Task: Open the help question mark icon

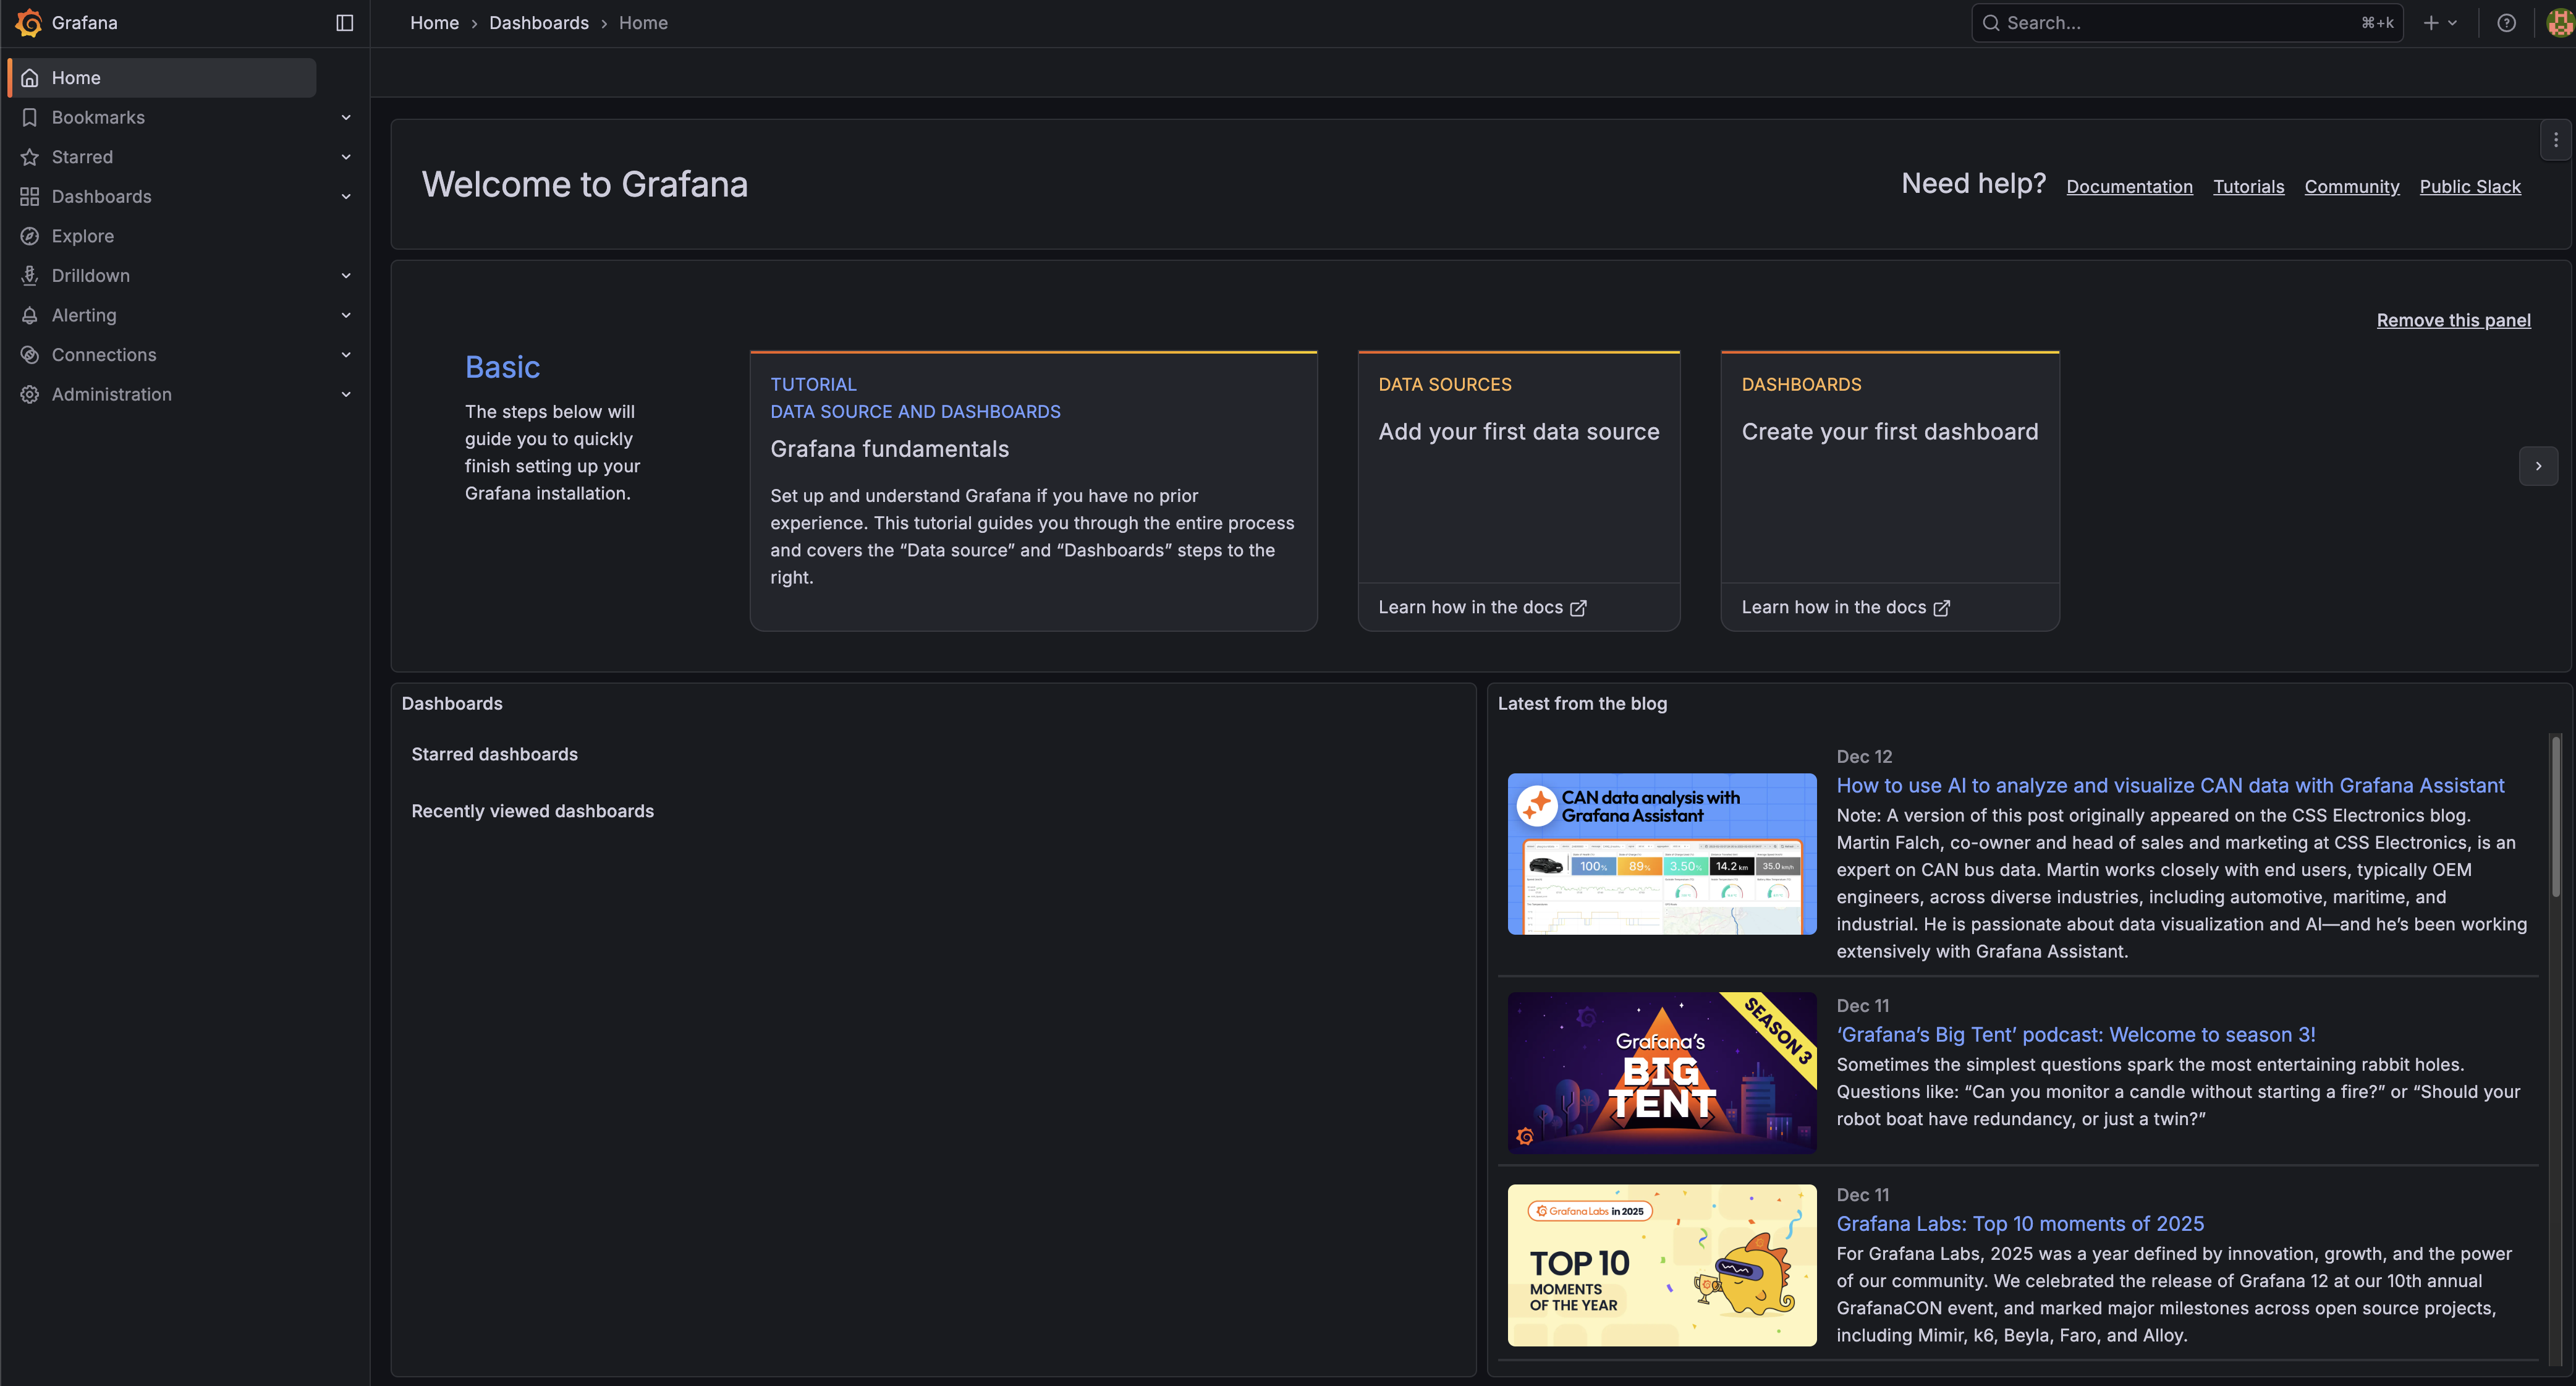Action: (2506, 22)
